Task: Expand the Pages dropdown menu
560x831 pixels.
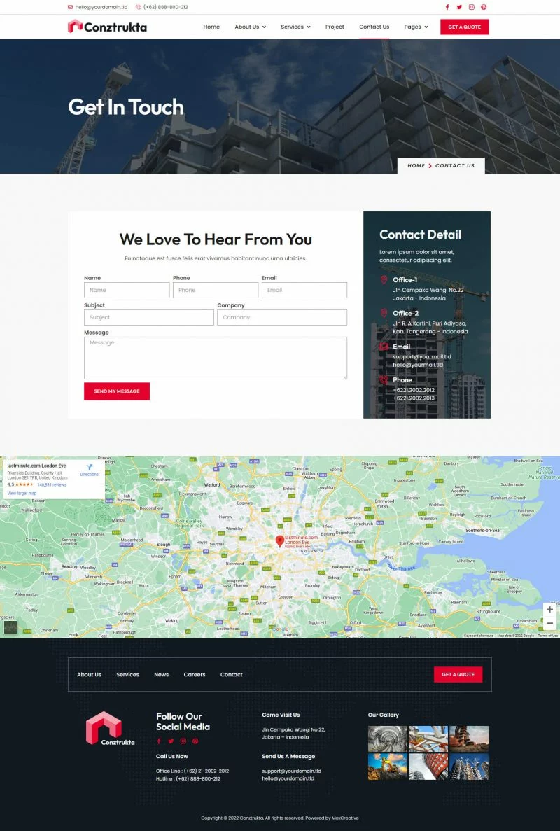Action: [x=416, y=27]
